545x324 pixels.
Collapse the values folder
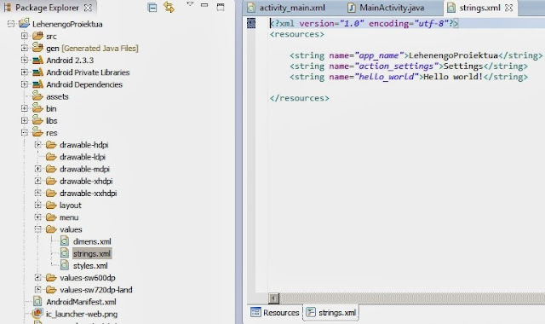pyautogui.click(x=37, y=229)
